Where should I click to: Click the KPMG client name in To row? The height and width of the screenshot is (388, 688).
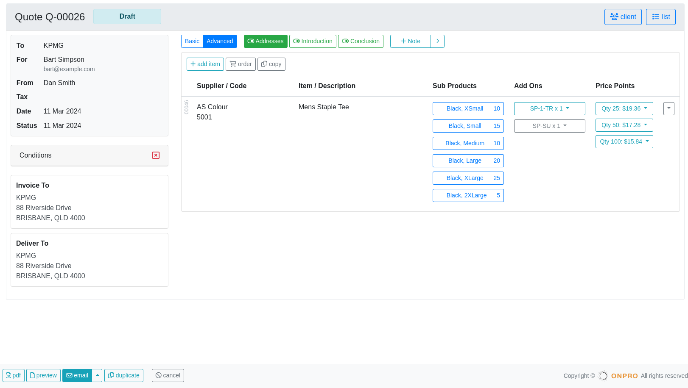coord(53,46)
